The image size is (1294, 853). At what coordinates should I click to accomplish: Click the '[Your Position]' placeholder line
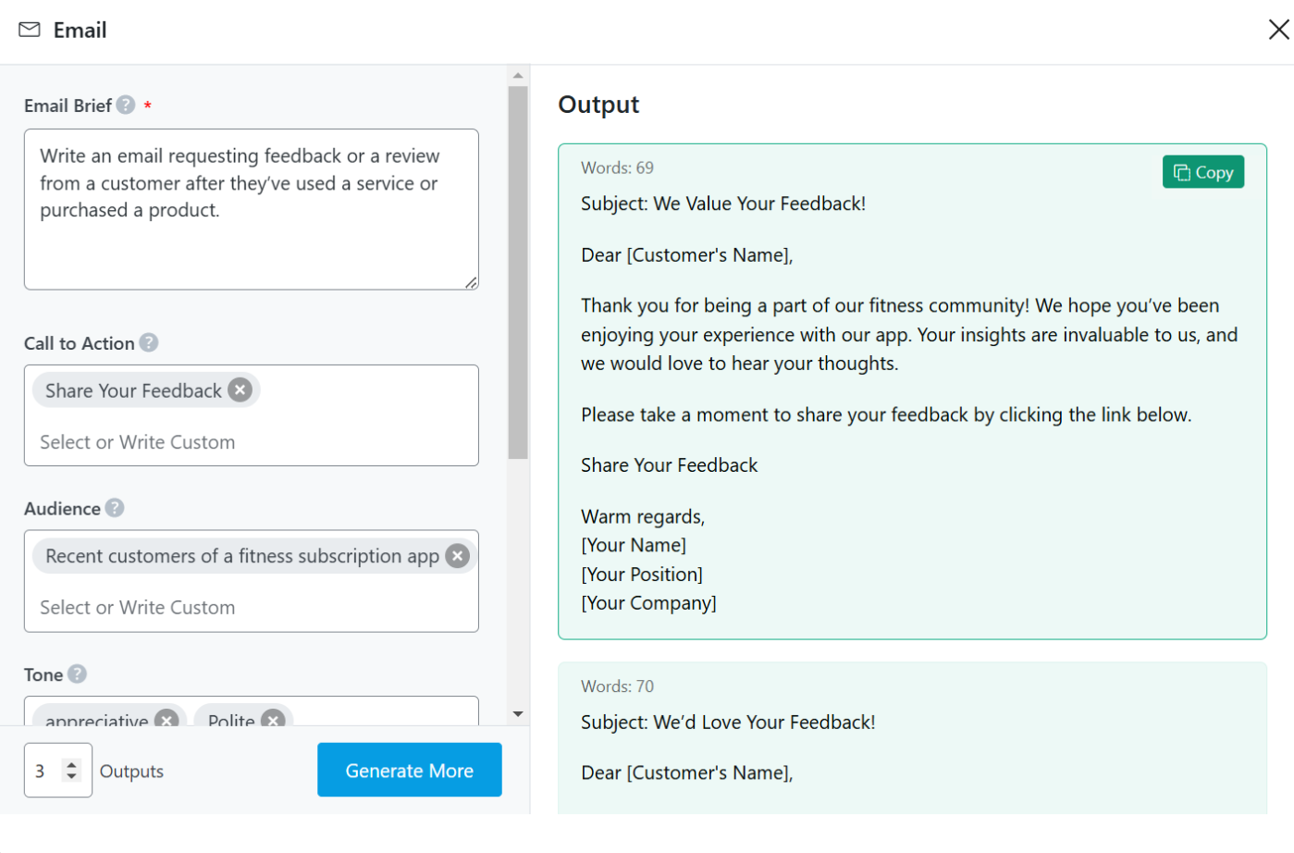(642, 575)
